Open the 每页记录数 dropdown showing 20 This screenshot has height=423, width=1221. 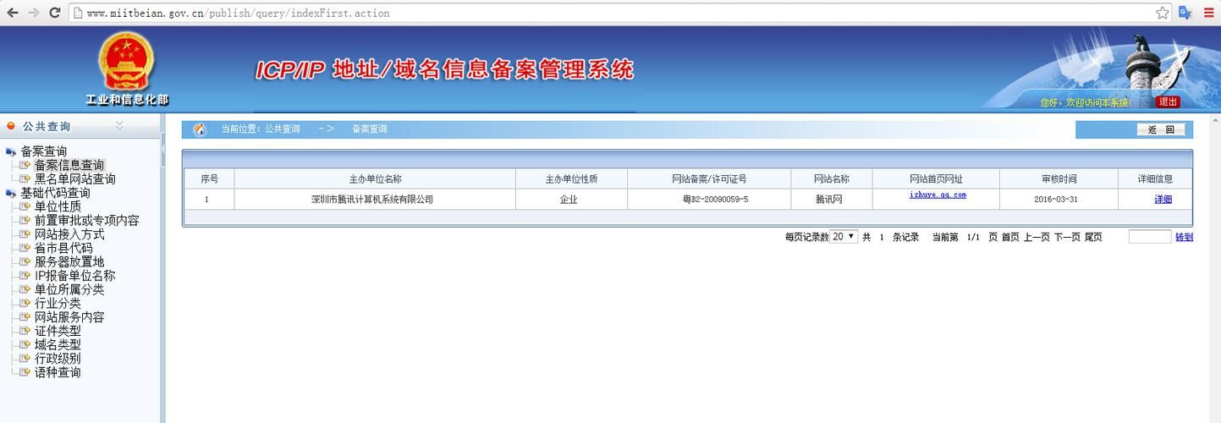tap(844, 237)
